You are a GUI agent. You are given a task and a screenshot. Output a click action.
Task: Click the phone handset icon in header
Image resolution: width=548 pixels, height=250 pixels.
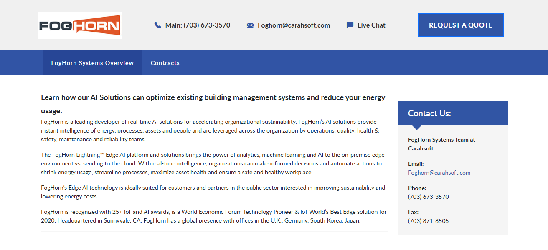[157, 25]
